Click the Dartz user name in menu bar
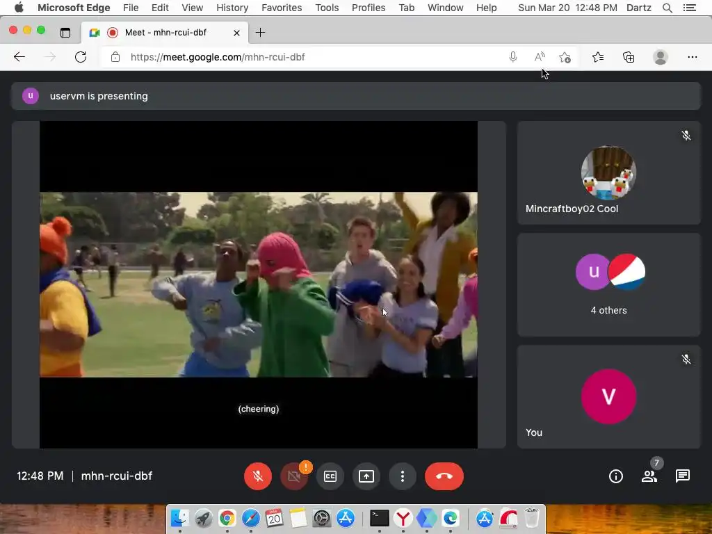Viewport: 712px width, 534px height. (x=638, y=8)
